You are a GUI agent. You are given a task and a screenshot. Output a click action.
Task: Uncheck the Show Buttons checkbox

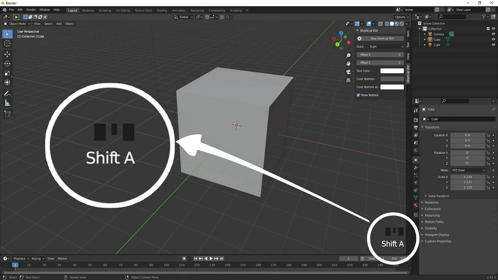[x=358, y=95]
